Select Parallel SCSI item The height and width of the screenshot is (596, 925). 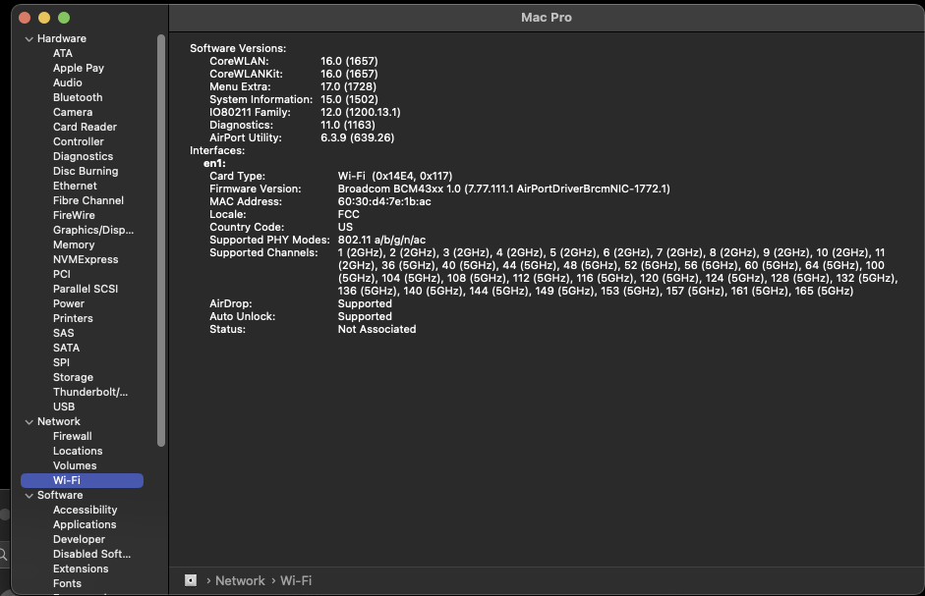86,289
